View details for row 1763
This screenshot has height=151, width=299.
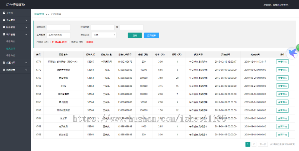tap(282, 126)
